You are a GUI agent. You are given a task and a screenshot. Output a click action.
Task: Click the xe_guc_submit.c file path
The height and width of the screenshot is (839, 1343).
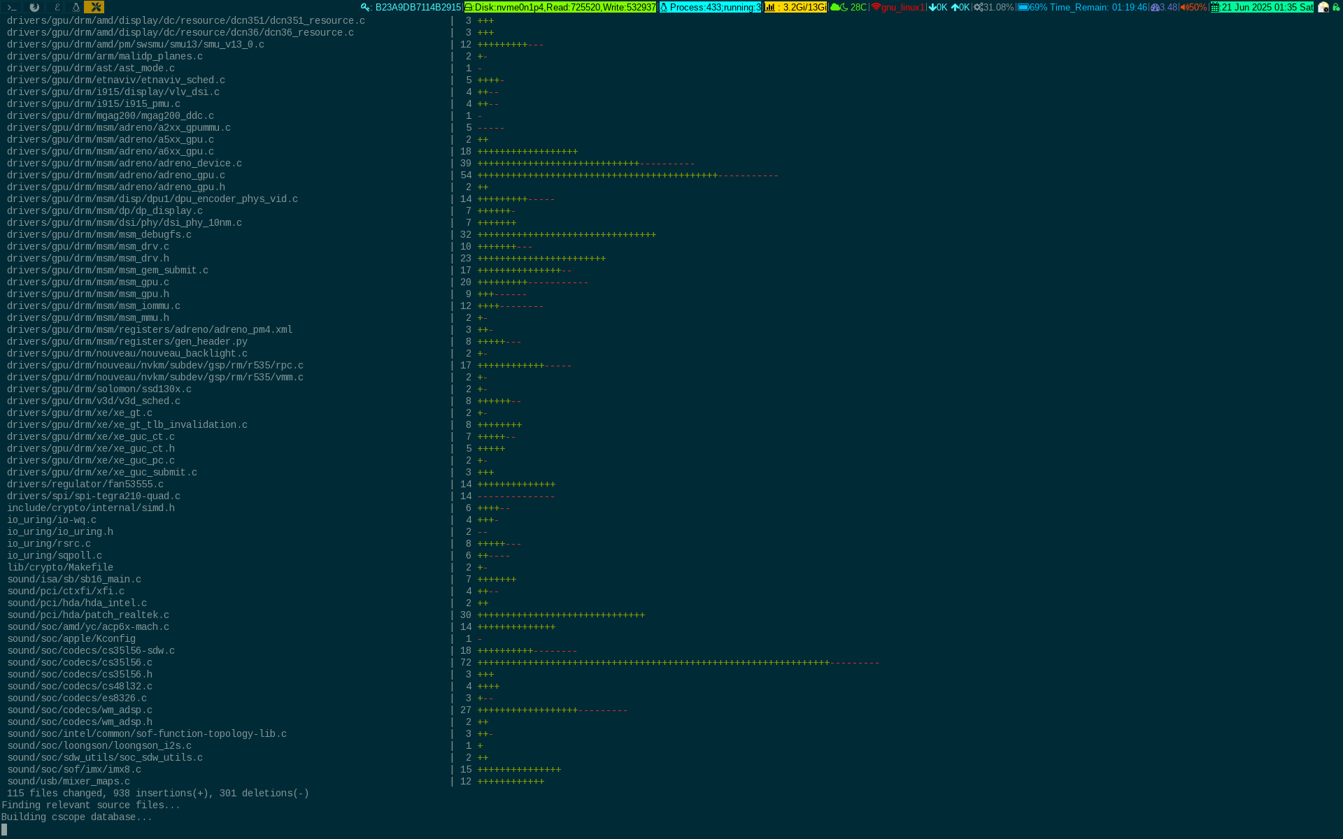pyautogui.click(x=102, y=473)
